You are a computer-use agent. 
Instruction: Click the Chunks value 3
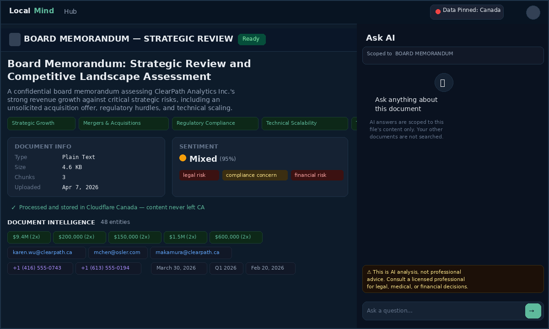pos(64,177)
